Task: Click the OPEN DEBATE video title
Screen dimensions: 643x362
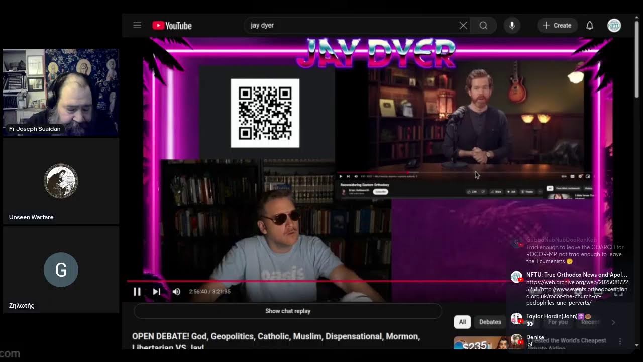Action: click(x=276, y=341)
